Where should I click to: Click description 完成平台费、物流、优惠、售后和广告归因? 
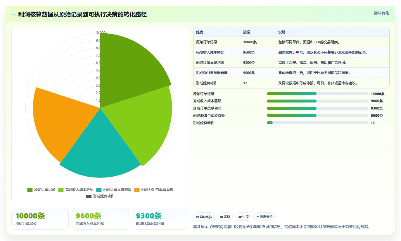tap(312, 63)
